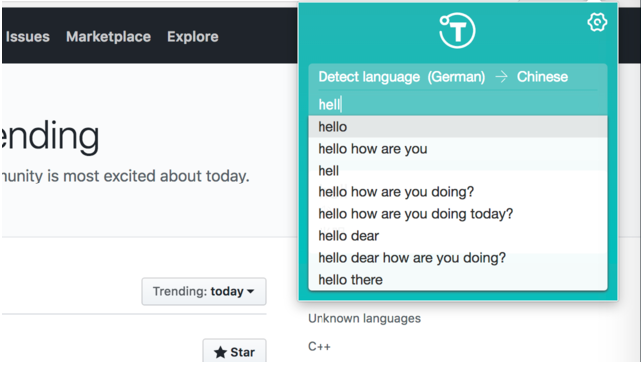Image resolution: width=644 pixels, height=366 pixels.
Task: Expand the Trending: today dropdown
Action: (x=204, y=292)
